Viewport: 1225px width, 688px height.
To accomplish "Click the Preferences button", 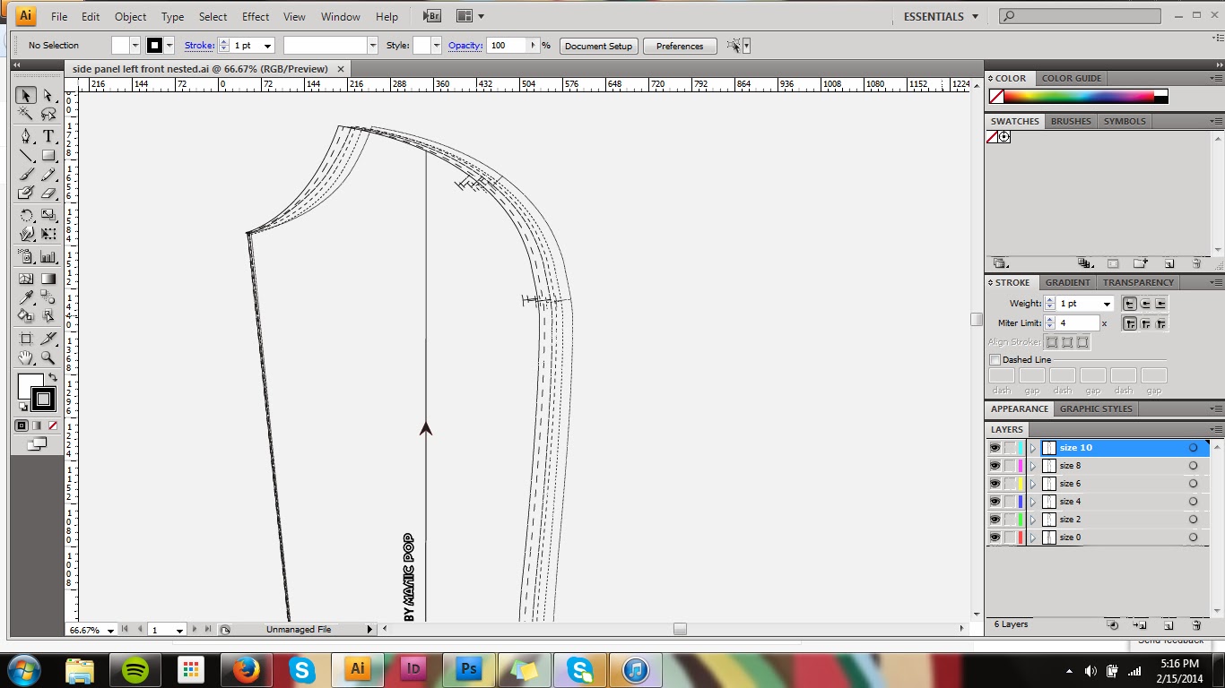I will pos(679,46).
